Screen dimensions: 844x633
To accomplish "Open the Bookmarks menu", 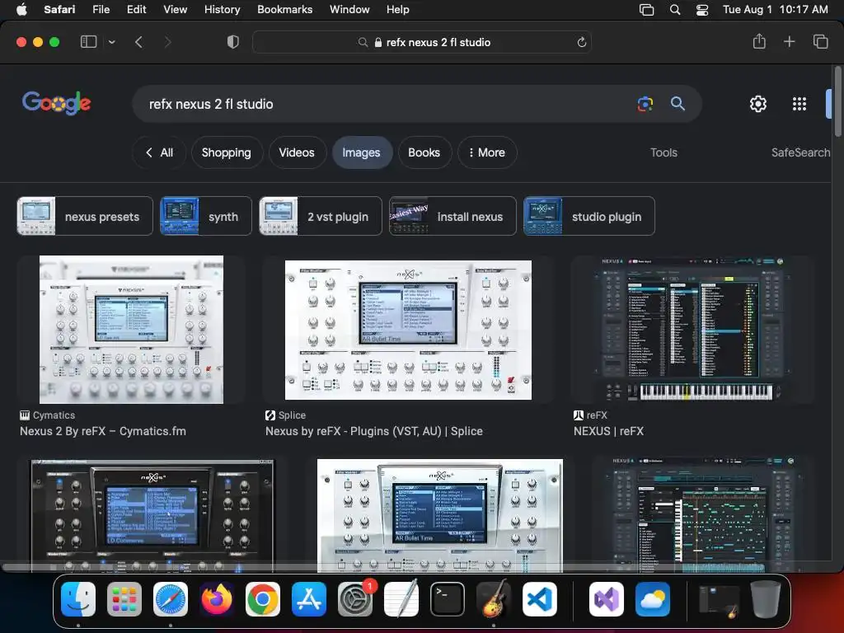I will point(284,9).
